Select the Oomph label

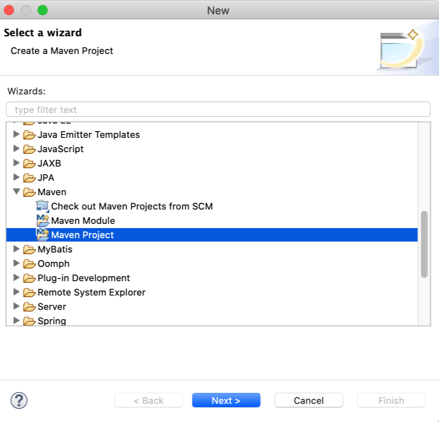(x=54, y=263)
